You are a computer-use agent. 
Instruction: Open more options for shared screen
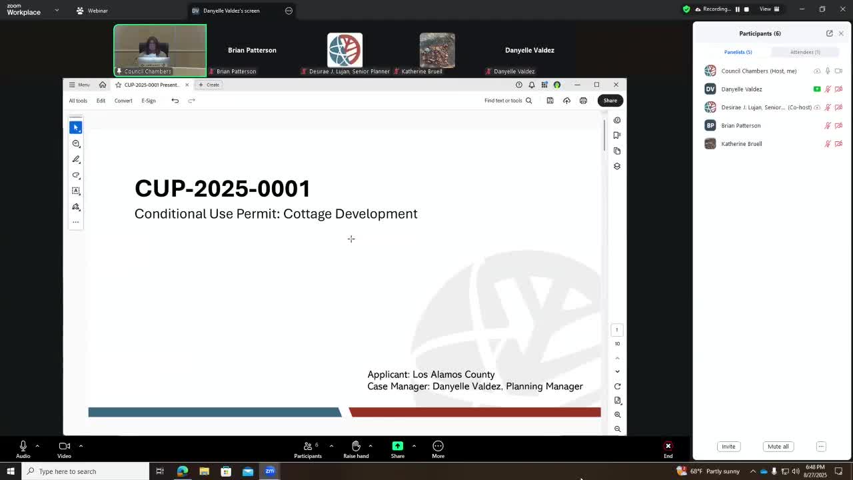click(289, 11)
